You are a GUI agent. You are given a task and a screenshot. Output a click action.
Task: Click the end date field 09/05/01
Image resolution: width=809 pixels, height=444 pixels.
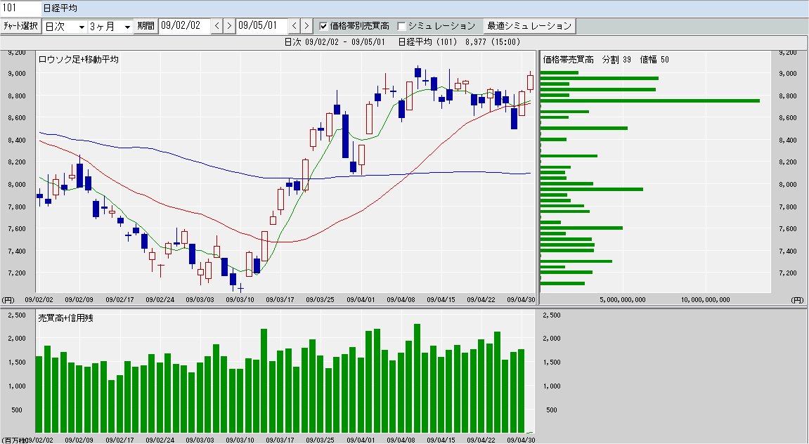coord(261,26)
